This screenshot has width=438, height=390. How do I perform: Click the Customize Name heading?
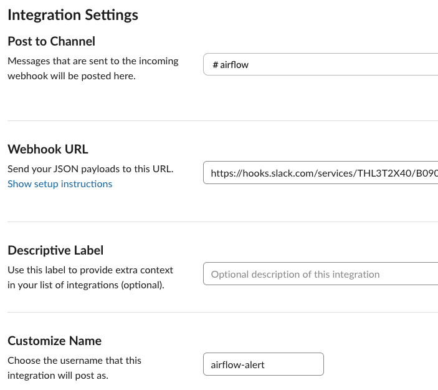click(x=54, y=341)
